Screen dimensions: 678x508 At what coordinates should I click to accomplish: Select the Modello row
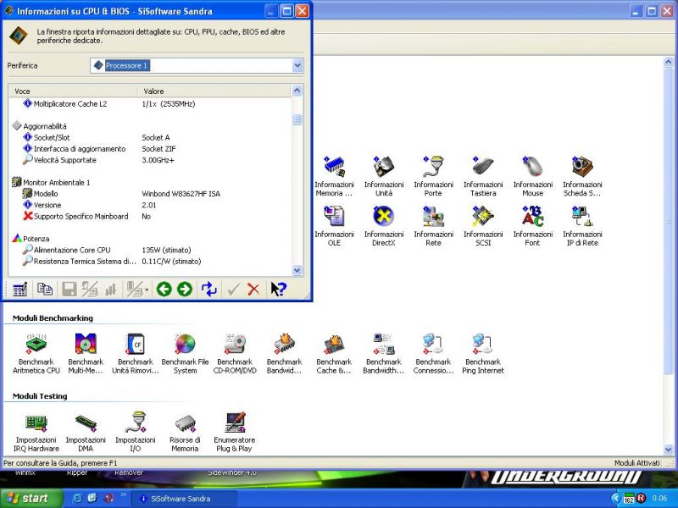pos(150,194)
